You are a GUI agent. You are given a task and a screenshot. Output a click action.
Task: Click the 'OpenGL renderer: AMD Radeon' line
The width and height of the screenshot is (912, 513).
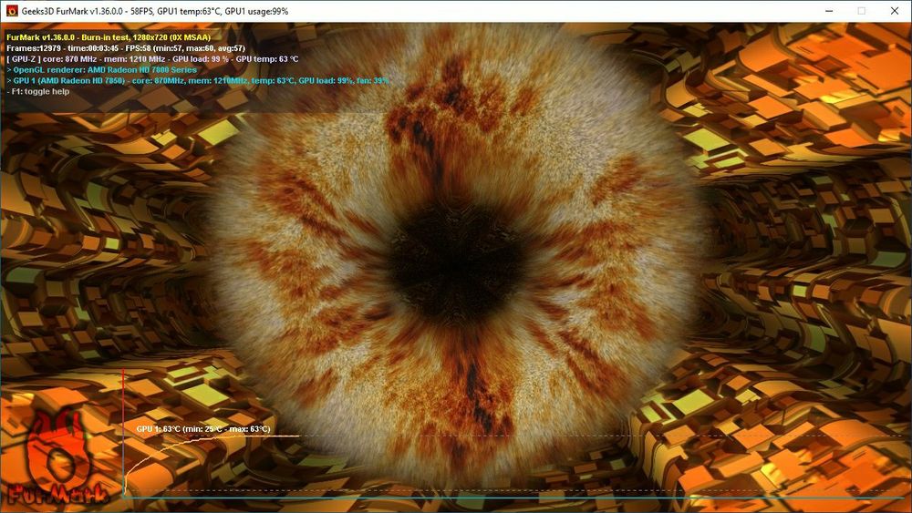coord(102,70)
